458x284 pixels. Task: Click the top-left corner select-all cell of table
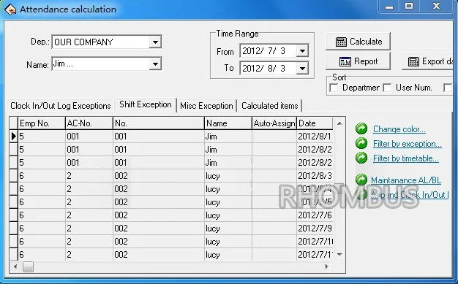pos(13,123)
